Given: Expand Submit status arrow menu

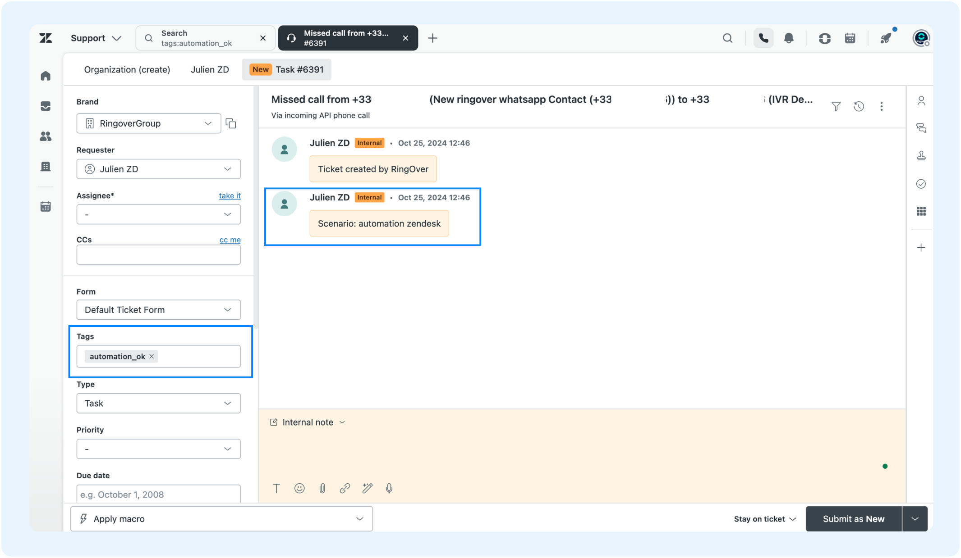Looking at the screenshot, I should tap(915, 519).
